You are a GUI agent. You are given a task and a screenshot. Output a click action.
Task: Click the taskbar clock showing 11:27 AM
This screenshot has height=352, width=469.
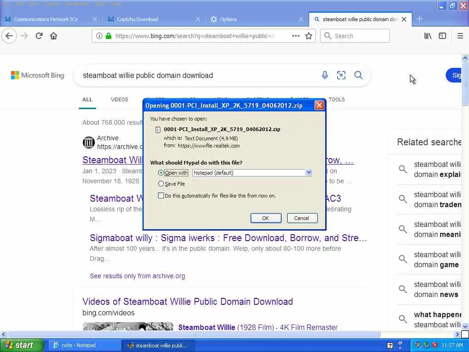click(x=452, y=345)
